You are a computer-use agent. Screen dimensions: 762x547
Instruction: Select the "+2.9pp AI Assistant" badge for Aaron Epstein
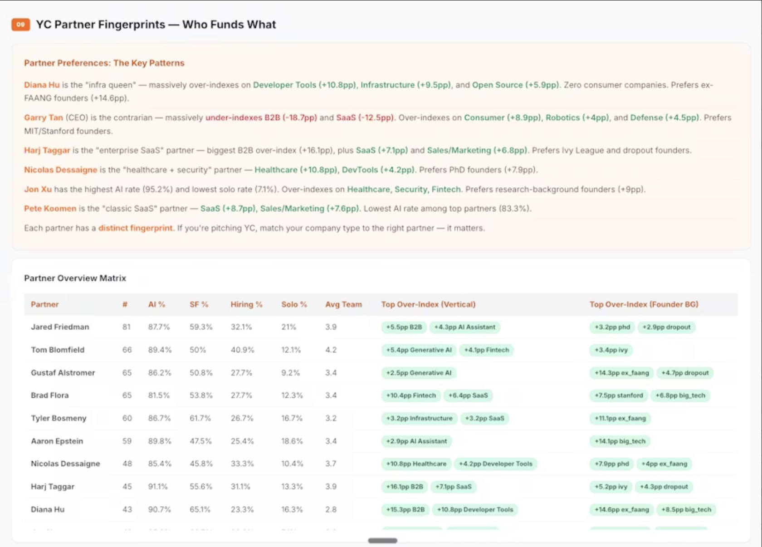416,441
